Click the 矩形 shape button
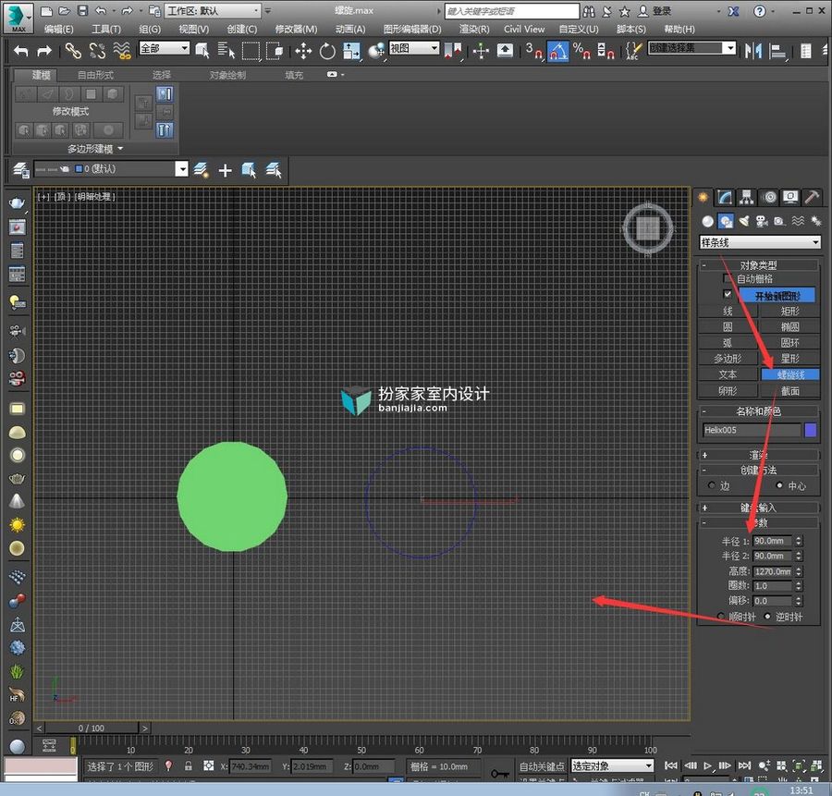Screen dimensions: 832x796 coord(789,311)
